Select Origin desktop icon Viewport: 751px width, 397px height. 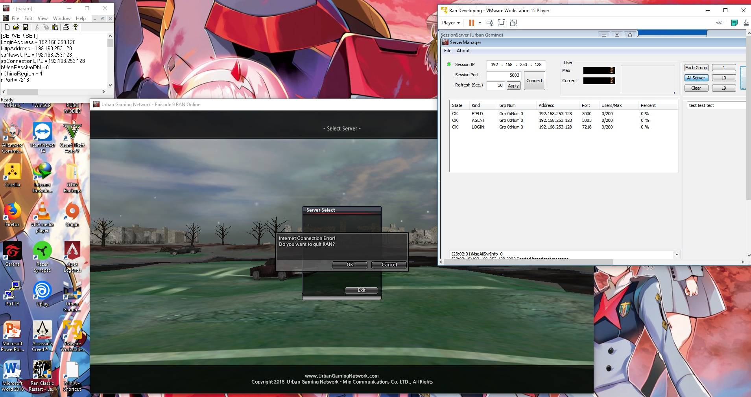click(72, 215)
